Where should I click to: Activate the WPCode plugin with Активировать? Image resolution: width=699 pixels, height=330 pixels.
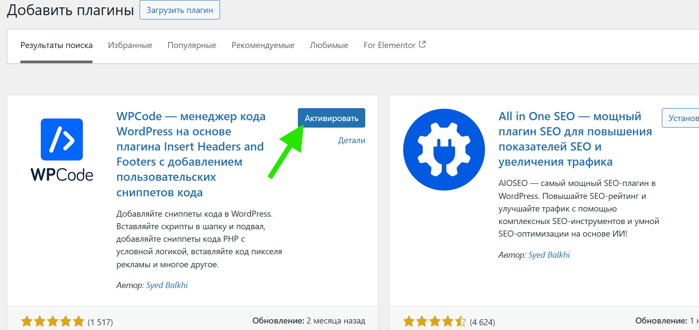click(x=332, y=118)
